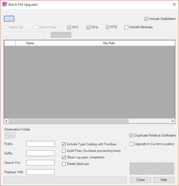Toggle Show Log upon completion checkbox

(64, 157)
